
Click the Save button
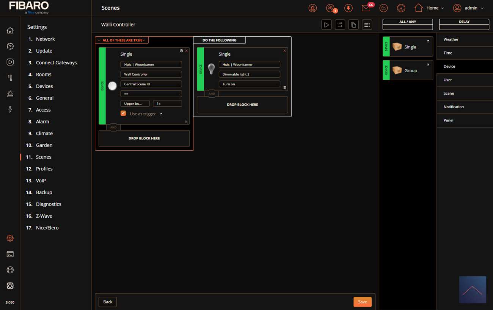pyautogui.click(x=362, y=302)
